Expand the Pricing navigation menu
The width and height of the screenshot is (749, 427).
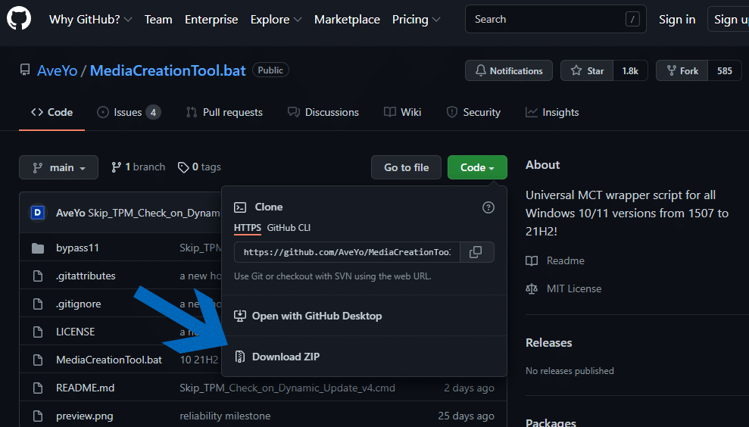tap(416, 20)
